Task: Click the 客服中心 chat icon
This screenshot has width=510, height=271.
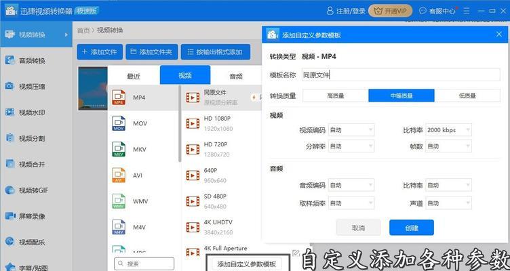Action: 423,11
